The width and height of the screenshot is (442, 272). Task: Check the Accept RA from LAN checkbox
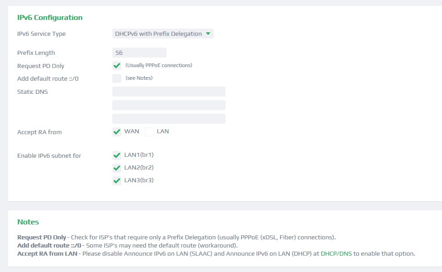coord(149,132)
